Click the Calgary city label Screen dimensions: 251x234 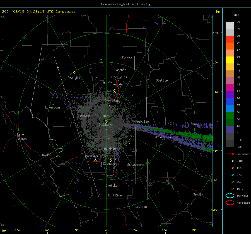109,164
